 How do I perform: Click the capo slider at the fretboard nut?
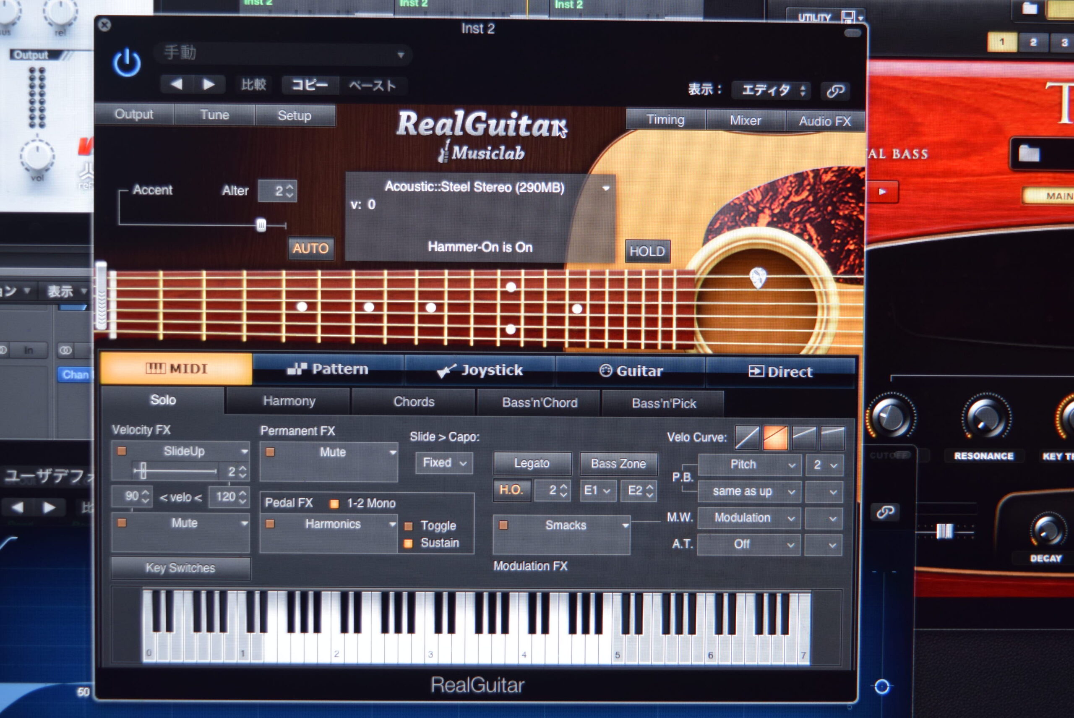coord(101,296)
